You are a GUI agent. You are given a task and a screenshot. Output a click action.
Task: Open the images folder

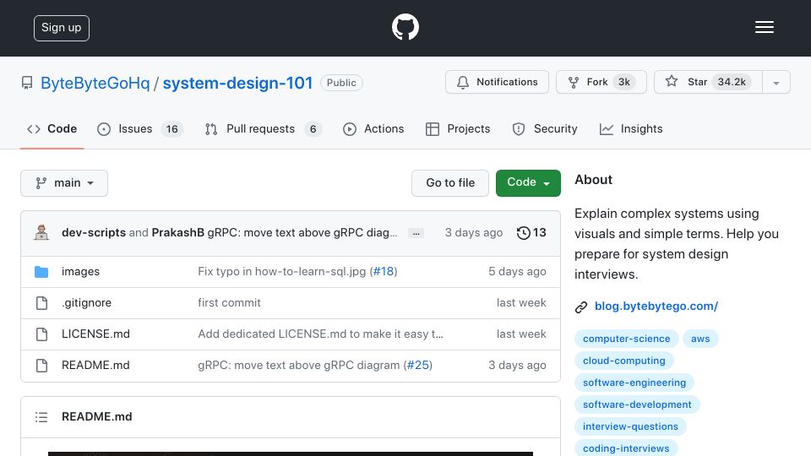(x=81, y=272)
